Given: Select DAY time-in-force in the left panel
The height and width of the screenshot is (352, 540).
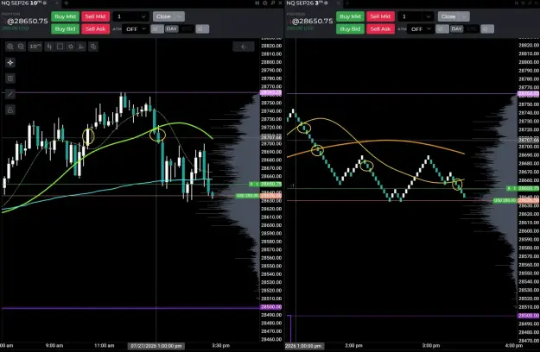Looking at the screenshot, I should coord(172,28).
